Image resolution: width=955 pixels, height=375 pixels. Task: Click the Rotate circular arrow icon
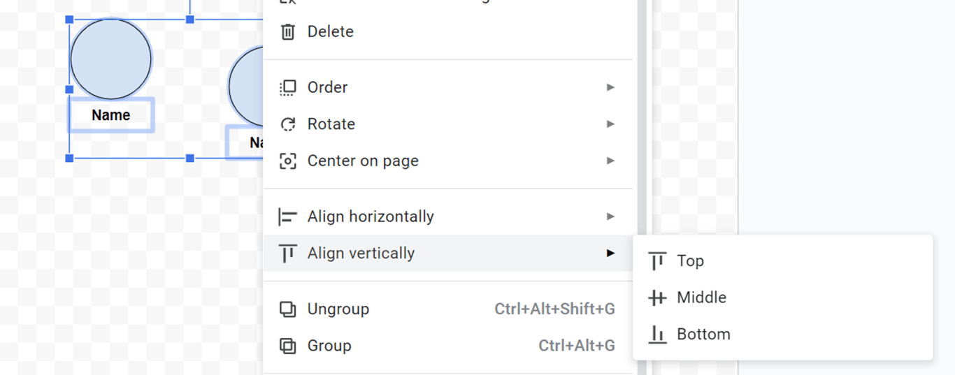287,124
